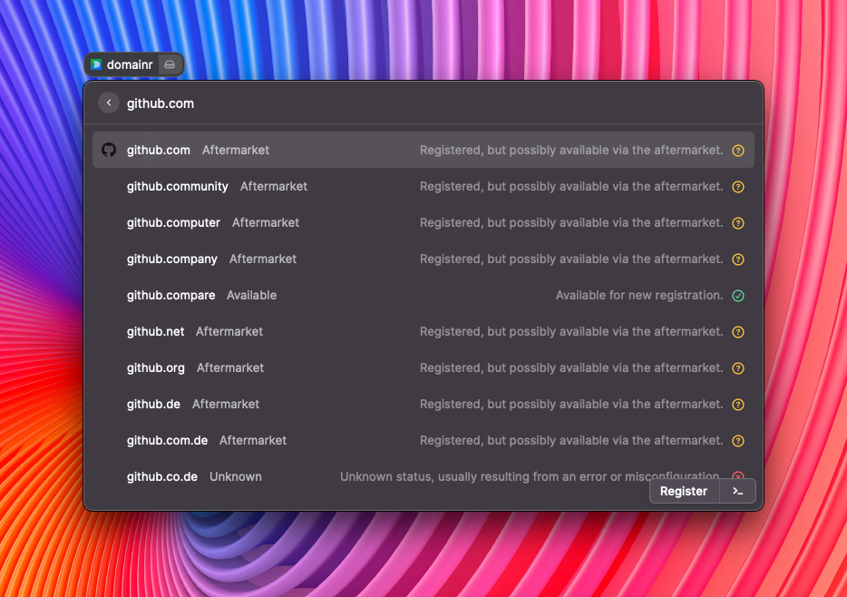Select the github.compare domain result
Viewport: 847px width, 597px height.
click(x=423, y=295)
